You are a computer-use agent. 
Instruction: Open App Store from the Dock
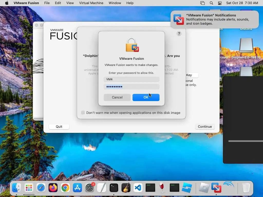click(77, 188)
